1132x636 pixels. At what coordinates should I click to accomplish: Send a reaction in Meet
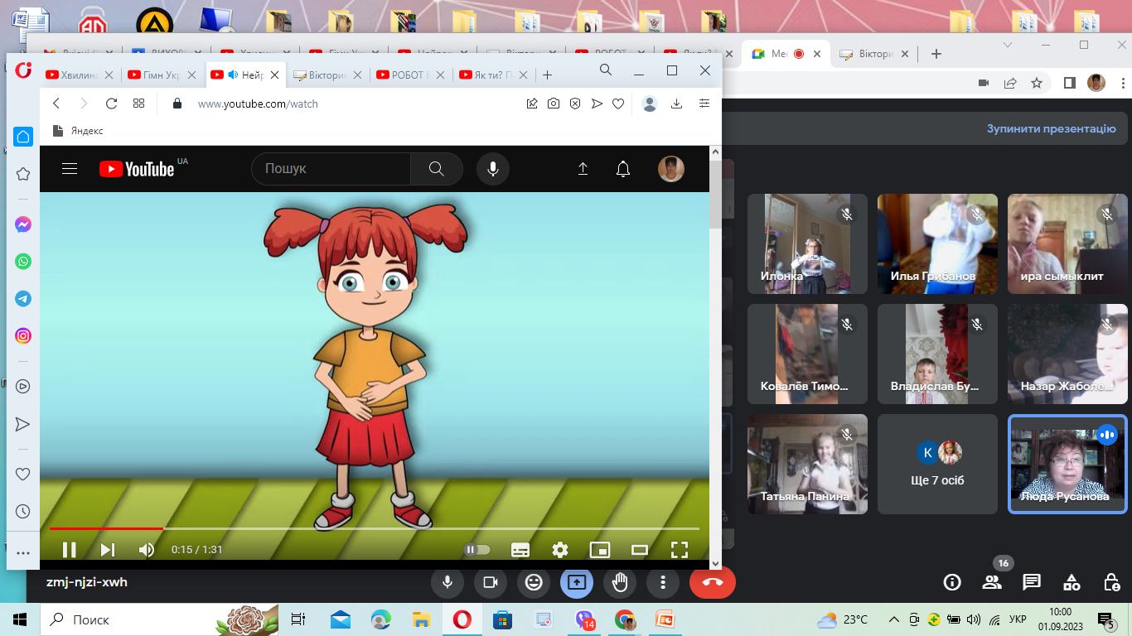[x=534, y=582]
